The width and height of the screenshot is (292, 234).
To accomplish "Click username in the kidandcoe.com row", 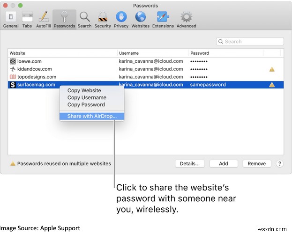I will coord(151,69).
